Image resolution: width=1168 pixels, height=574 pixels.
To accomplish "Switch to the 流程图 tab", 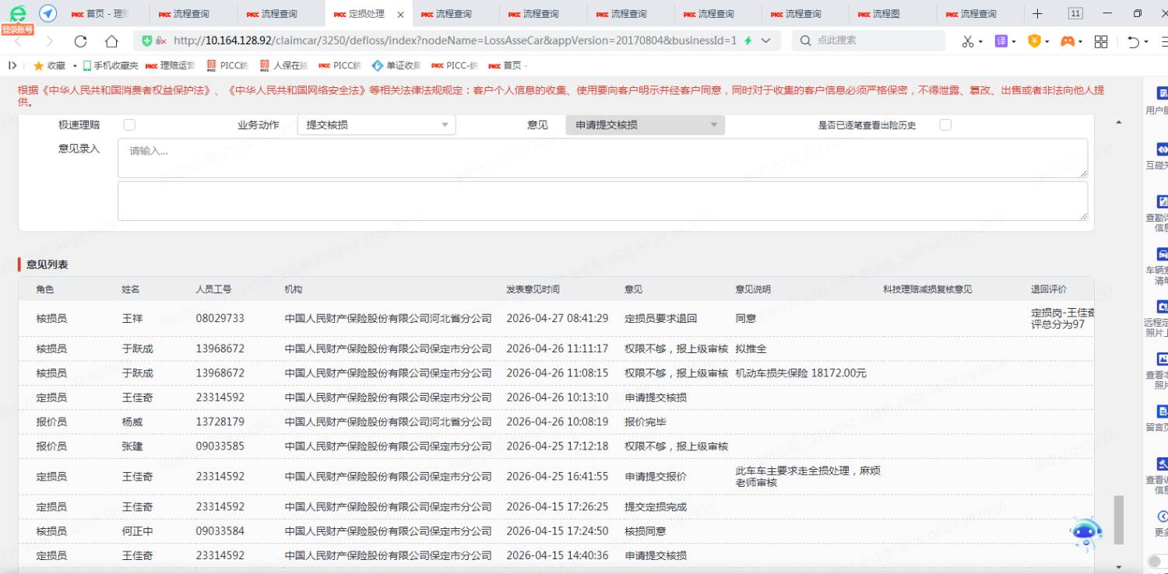I will coord(894,14).
